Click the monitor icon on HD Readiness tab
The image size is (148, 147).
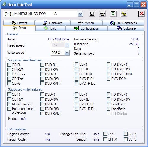click(x=112, y=23)
